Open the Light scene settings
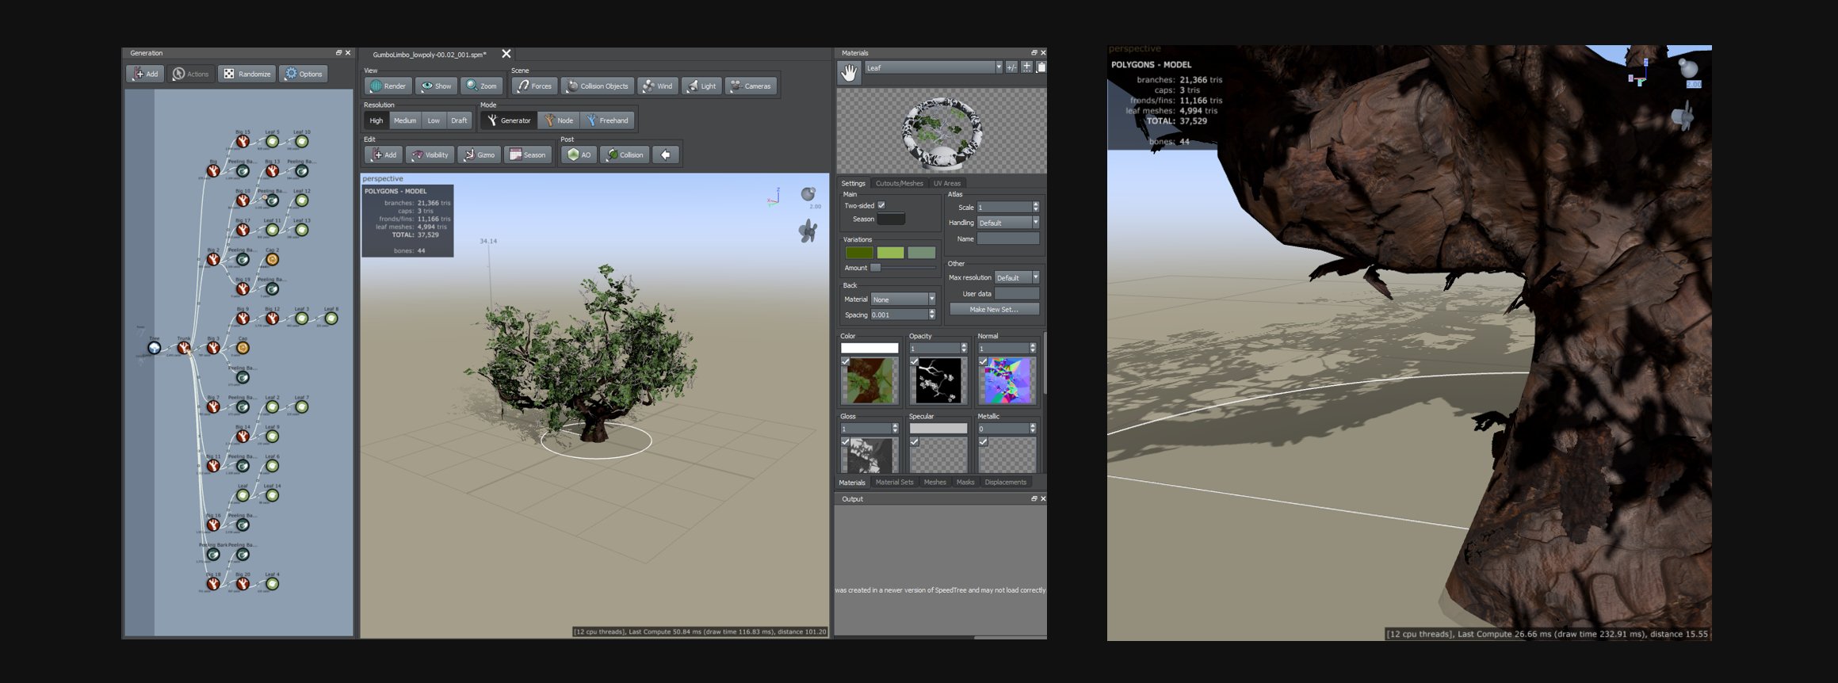Viewport: 1838px width, 683px height. click(701, 86)
